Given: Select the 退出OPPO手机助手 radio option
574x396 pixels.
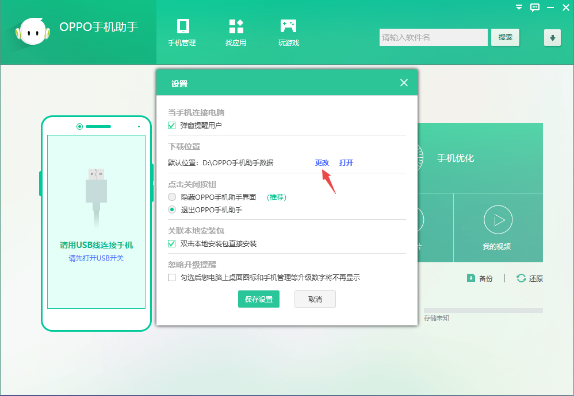Looking at the screenshot, I should click(x=171, y=209).
